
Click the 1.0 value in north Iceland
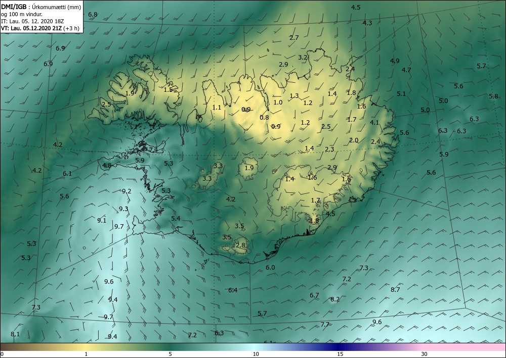[x=278, y=103]
